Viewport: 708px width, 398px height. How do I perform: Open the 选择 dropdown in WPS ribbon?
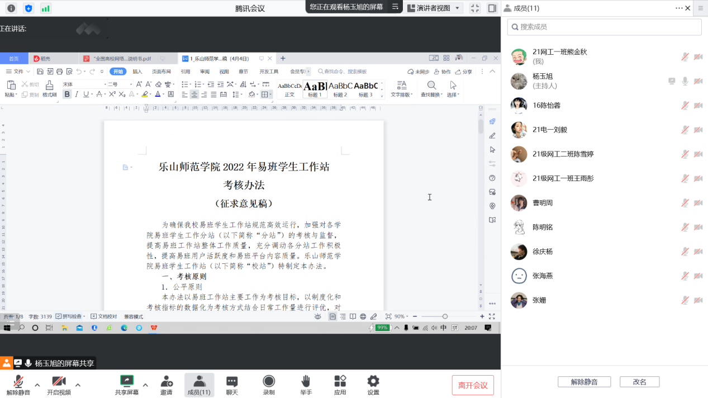453,95
